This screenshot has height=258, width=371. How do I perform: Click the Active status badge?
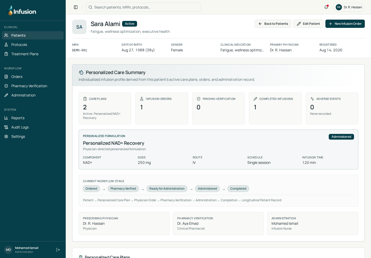coord(130,24)
